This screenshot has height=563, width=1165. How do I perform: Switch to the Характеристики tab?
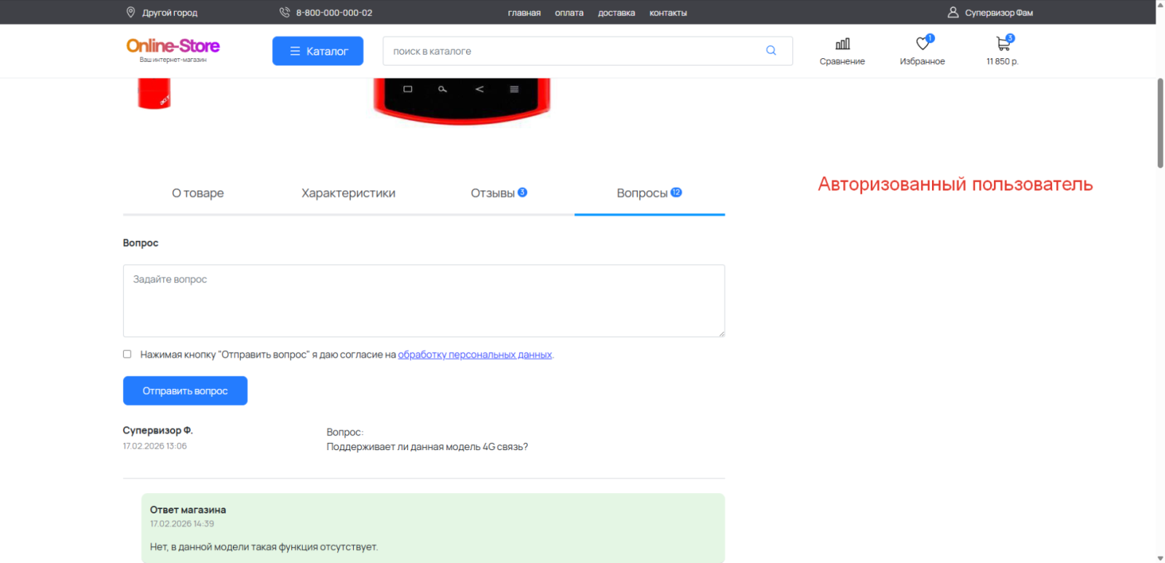pos(348,193)
